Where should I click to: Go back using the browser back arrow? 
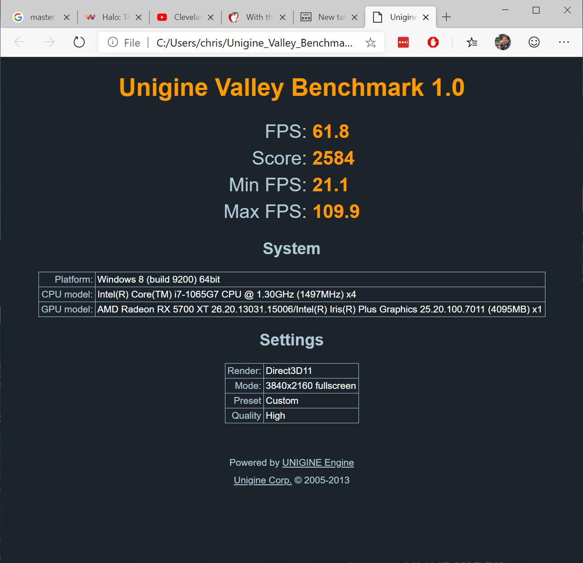(19, 43)
